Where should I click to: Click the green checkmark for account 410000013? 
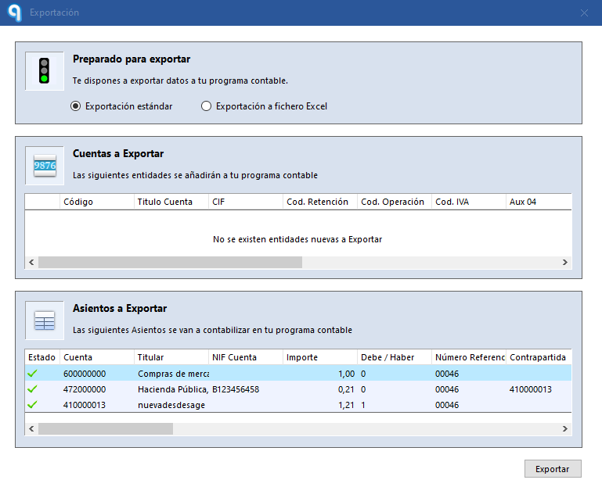(32, 405)
